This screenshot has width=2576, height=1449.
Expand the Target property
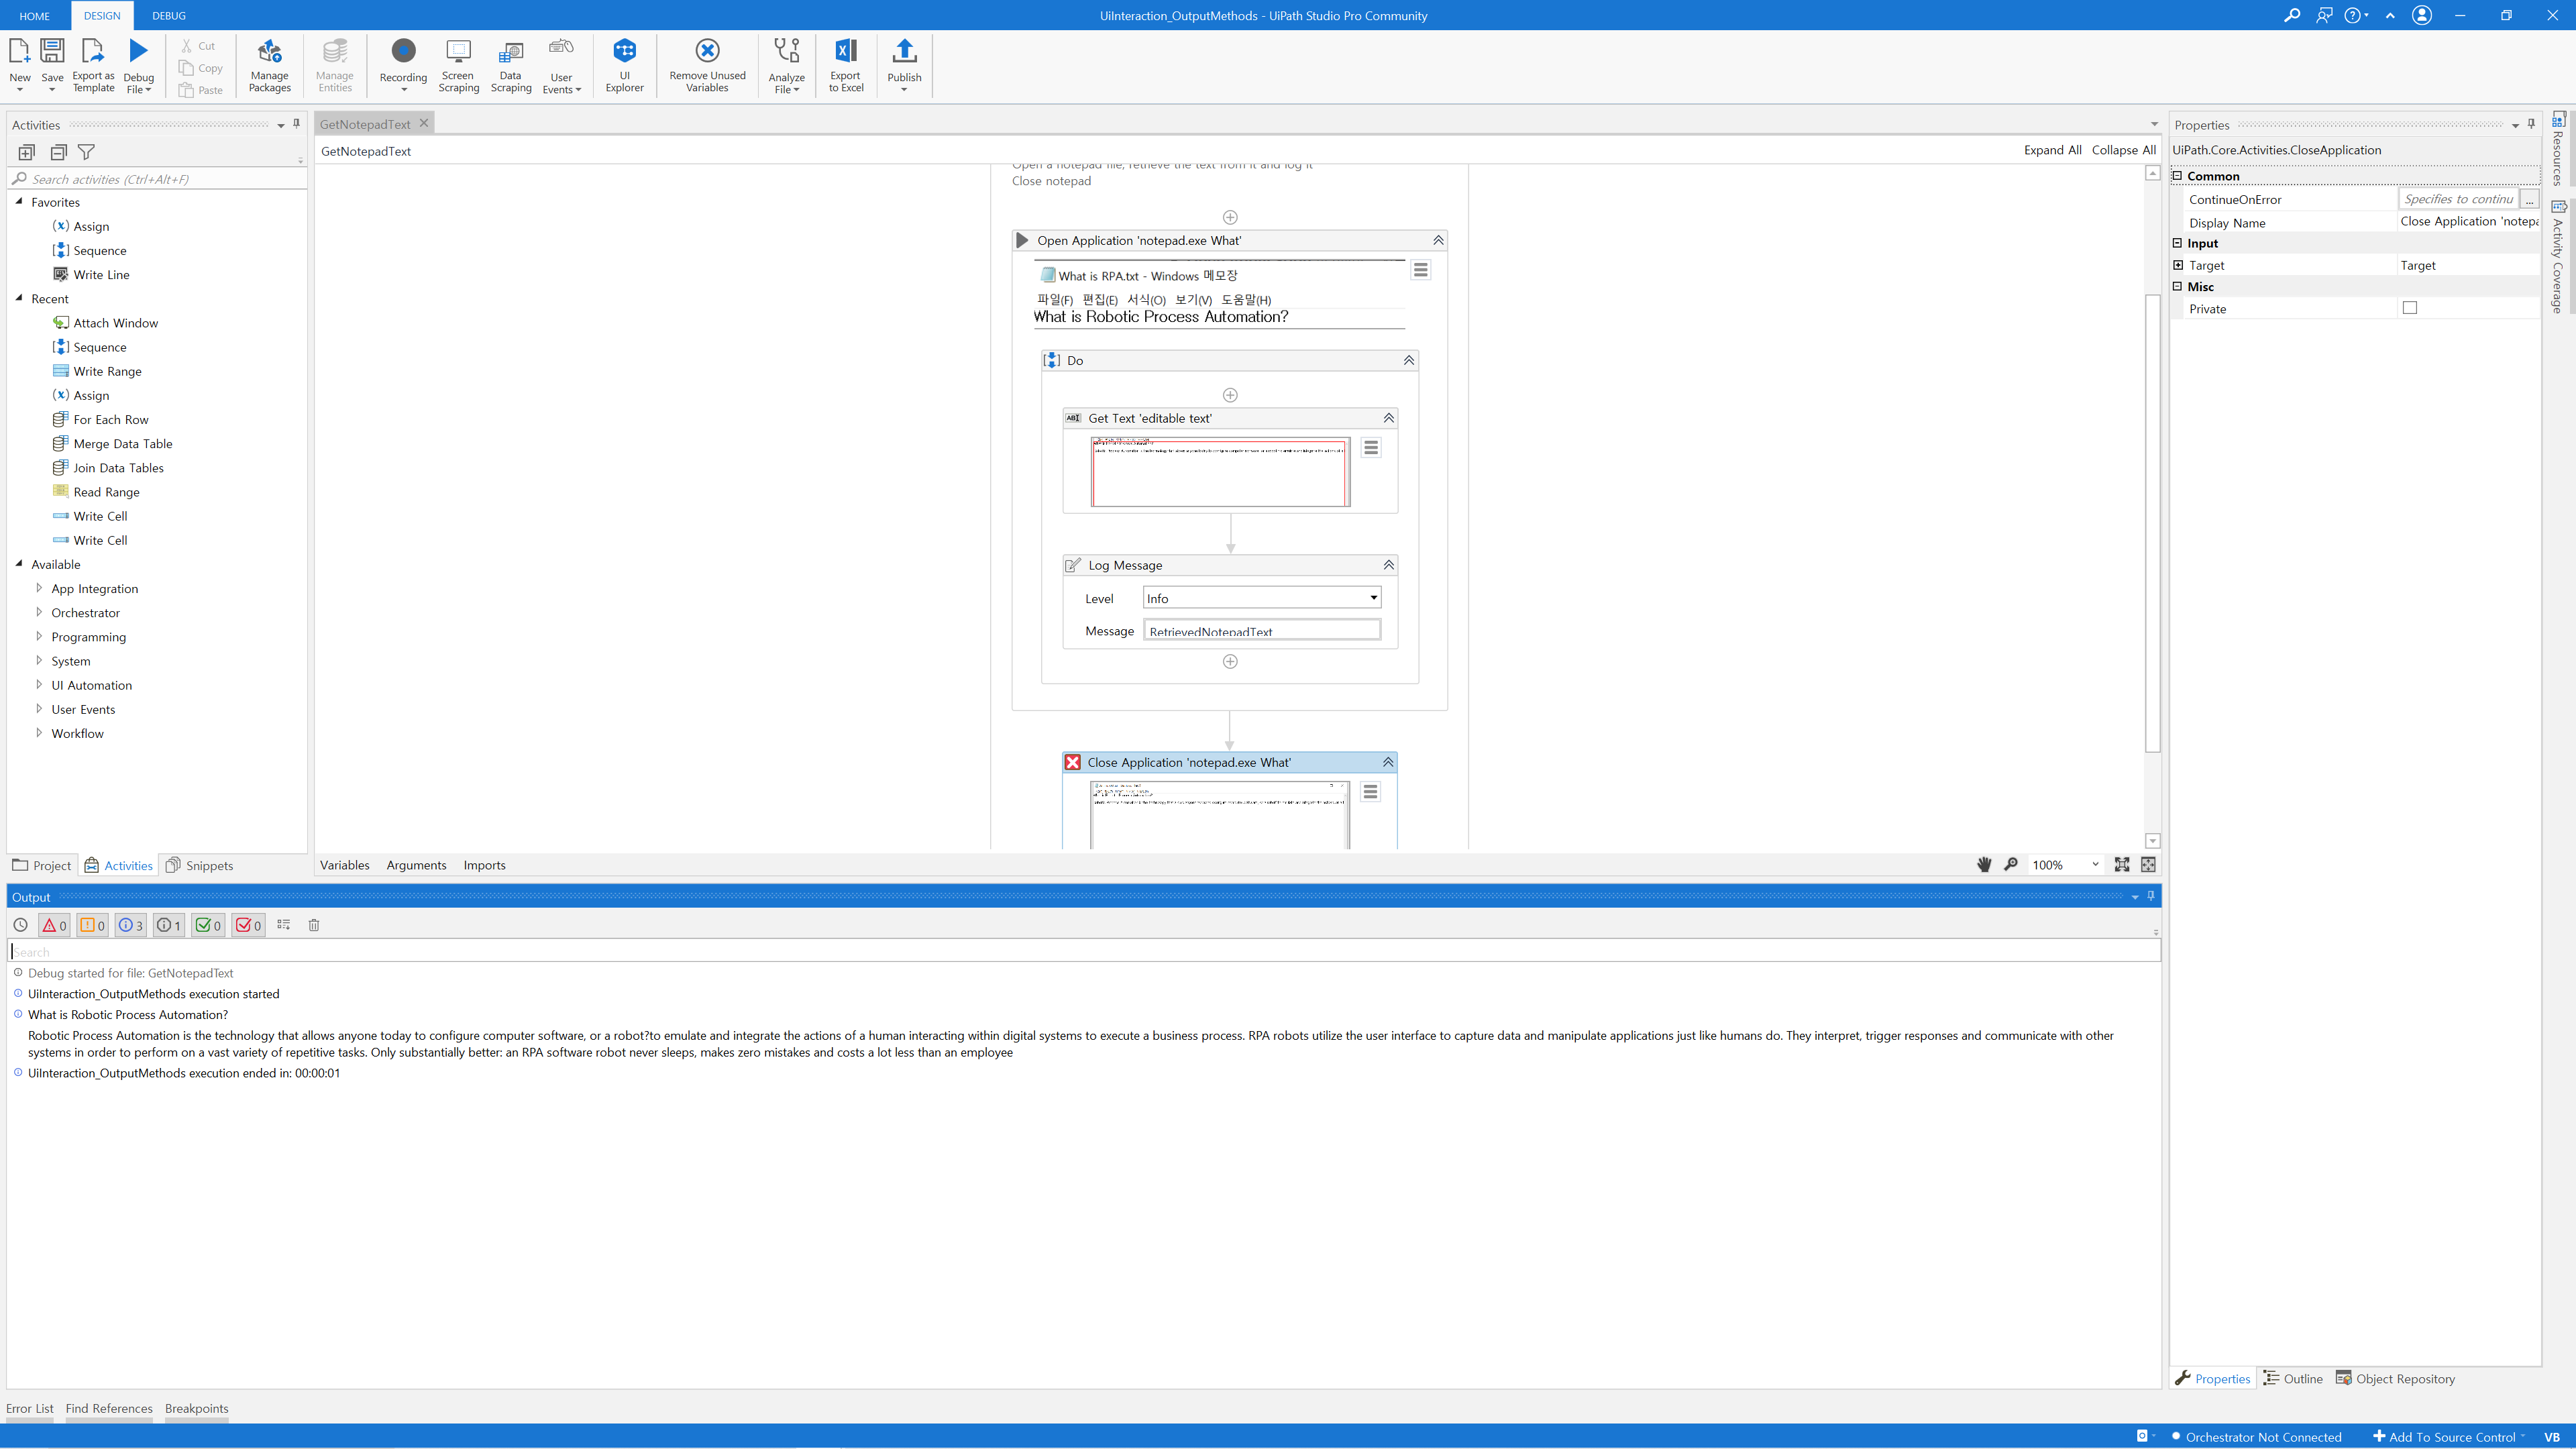[2179, 265]
